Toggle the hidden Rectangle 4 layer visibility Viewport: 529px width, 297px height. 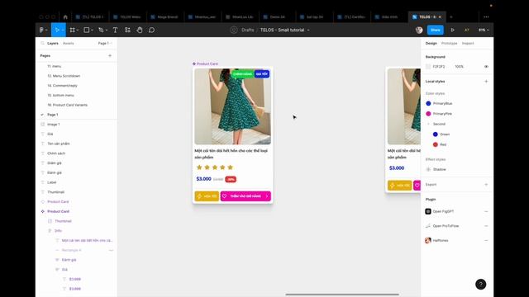pyautogui.click(x=111, y=250)
